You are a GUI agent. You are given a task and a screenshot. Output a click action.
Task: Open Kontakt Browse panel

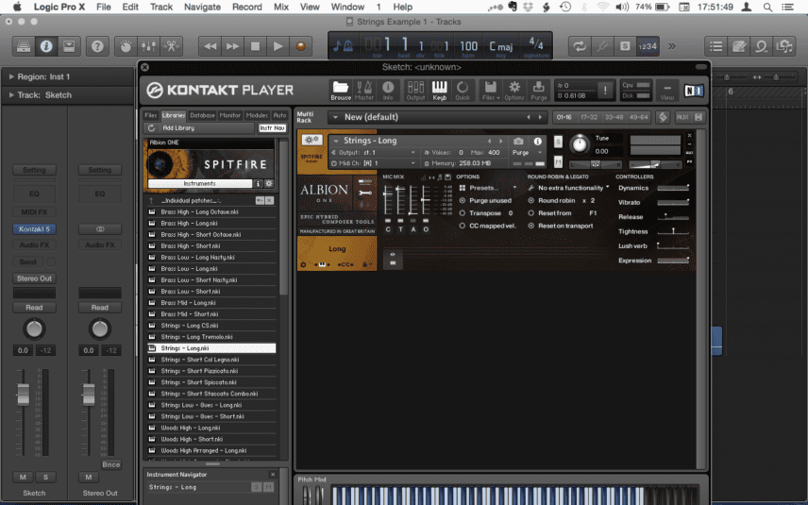click(x=341, y=91)
